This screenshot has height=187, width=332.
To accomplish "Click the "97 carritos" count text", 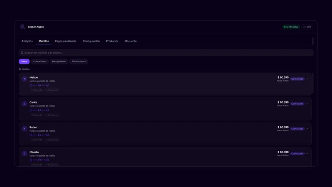I will point(24,69).
